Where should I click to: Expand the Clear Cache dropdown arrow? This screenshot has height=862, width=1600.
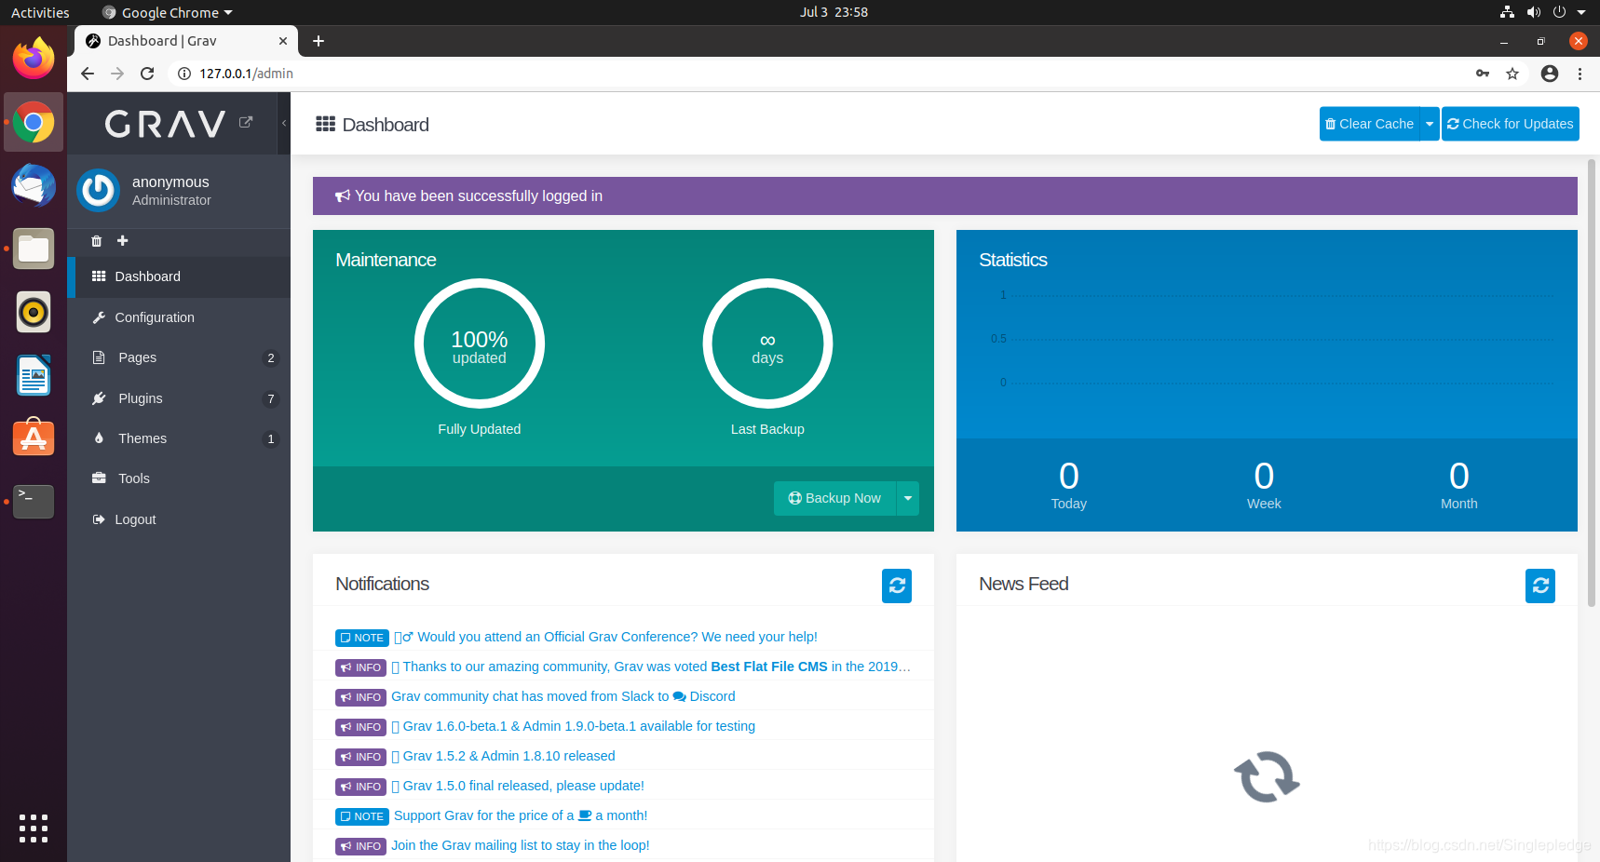(x=1430, y=124)
